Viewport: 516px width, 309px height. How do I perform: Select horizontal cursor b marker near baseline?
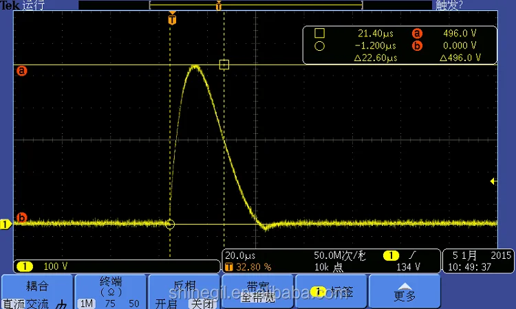(21, 218)
